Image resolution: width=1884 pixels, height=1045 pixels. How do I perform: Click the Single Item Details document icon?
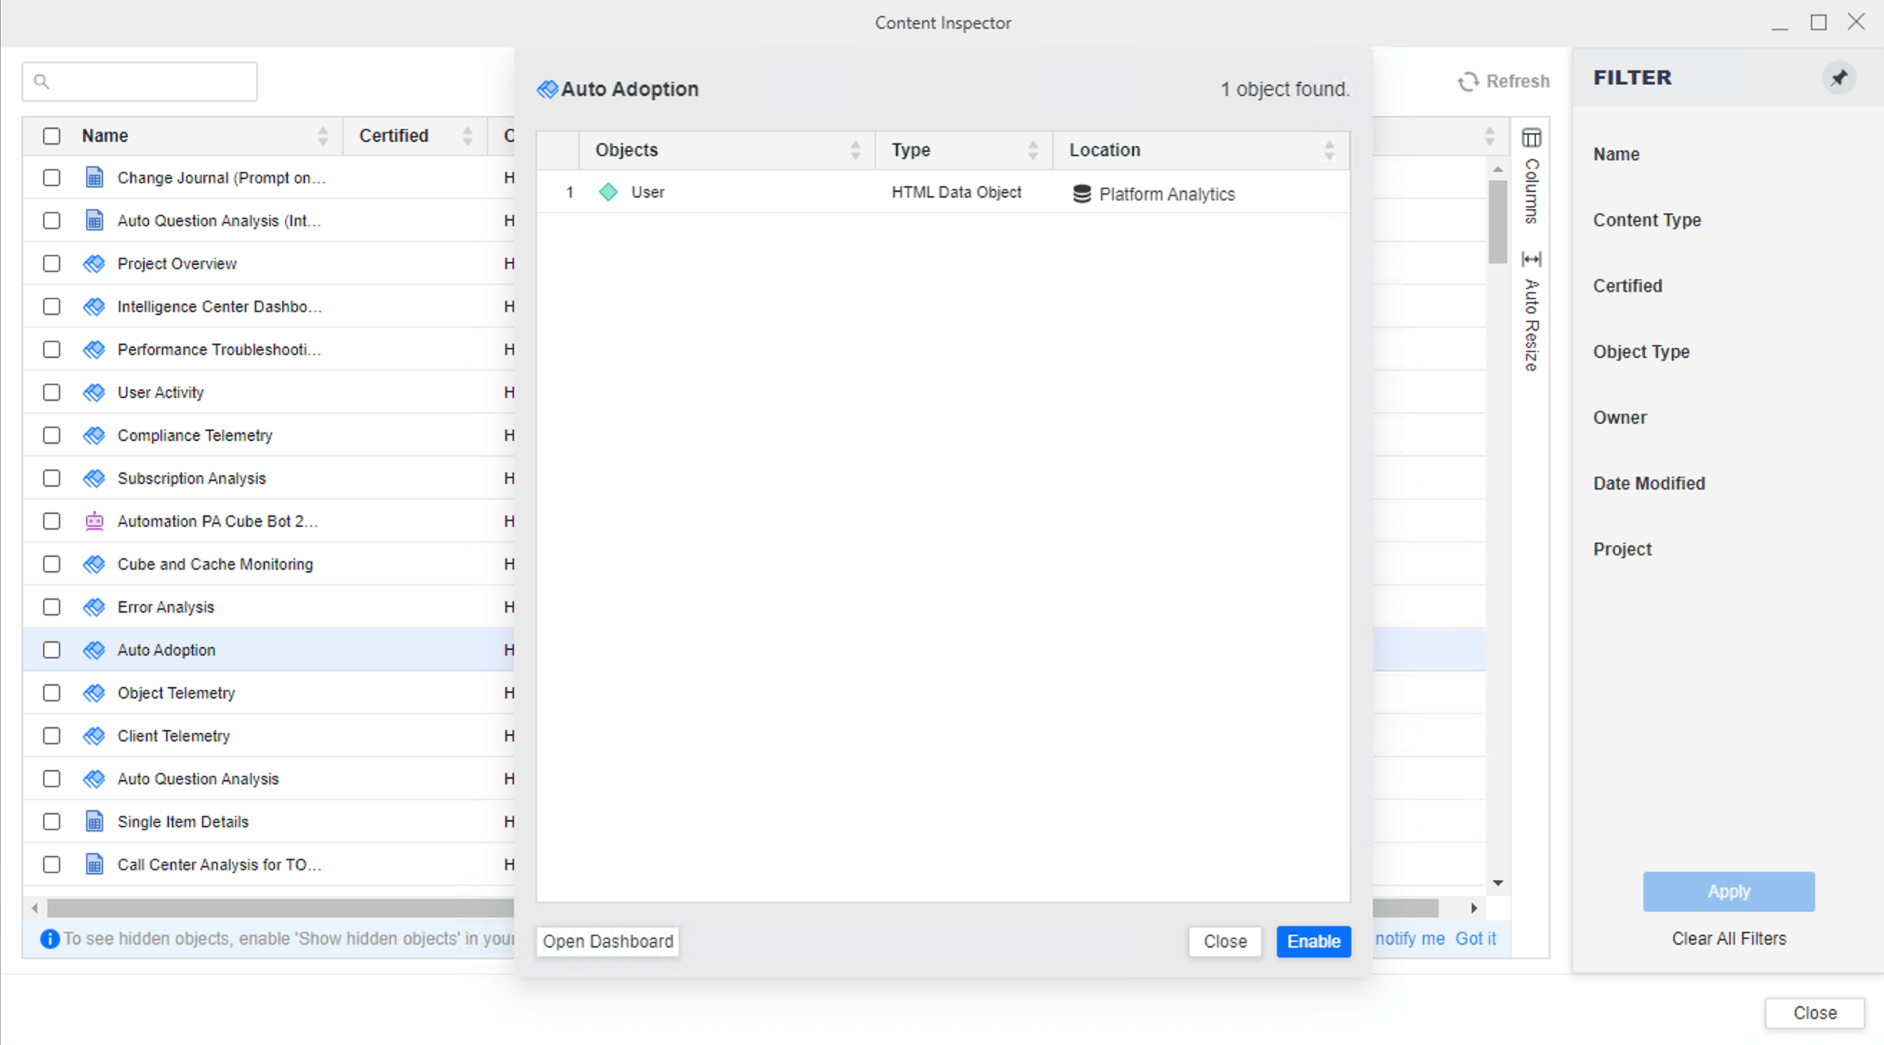pyautogui.click(x=94, y=822)
